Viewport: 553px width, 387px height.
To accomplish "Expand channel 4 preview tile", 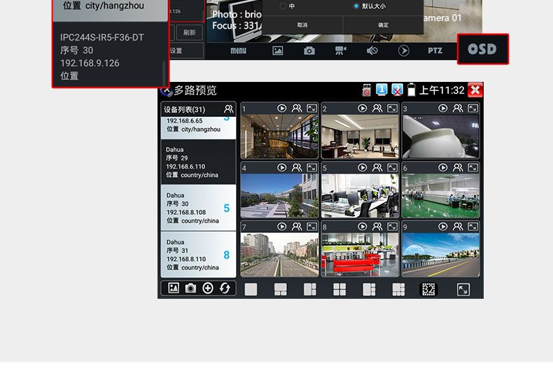I will pos(311,167).
